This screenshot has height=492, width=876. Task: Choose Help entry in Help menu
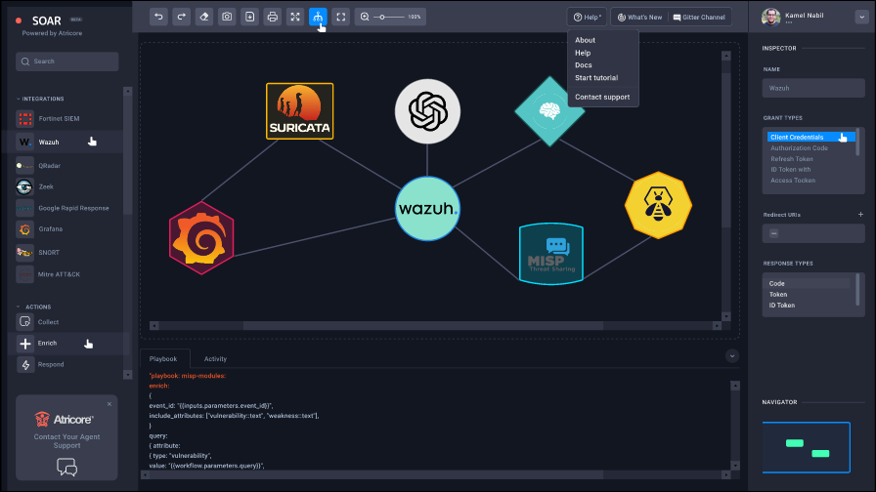click(583, 53)
